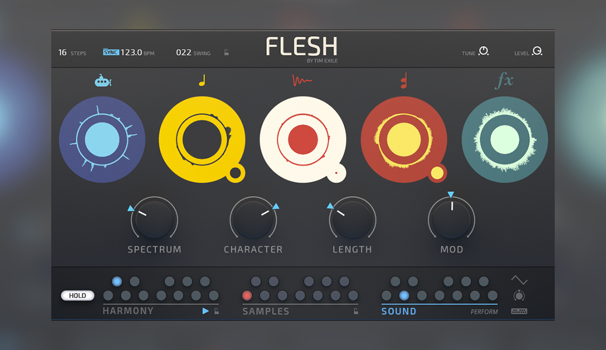The image size is (606, 350).
Task: Click the LEVEL knob
Action: tap(537, 51)
